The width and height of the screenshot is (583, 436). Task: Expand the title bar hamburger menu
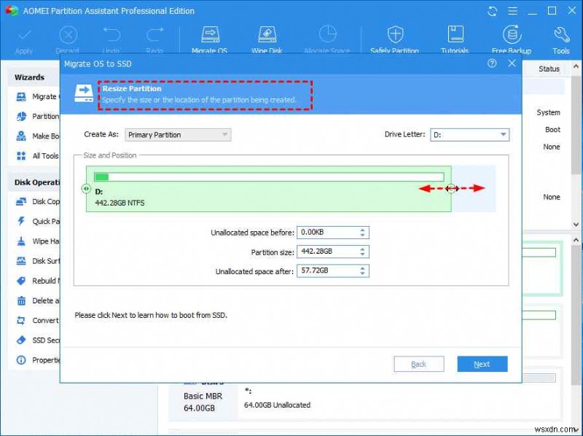pos(514,11)
